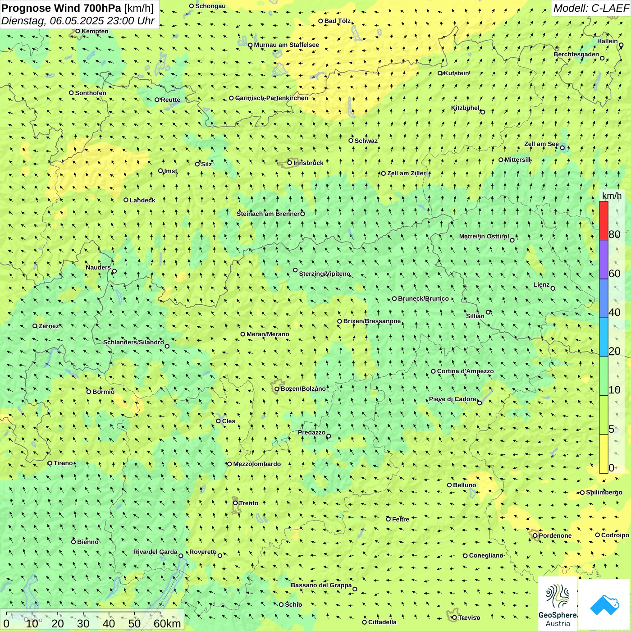Select the purple segment of the km/h legend
The height and width of the screenshot is (631, 631).
tap(604, 260)
